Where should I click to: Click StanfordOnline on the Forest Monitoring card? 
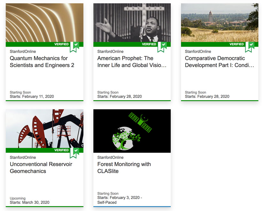(x=111, y=157)
